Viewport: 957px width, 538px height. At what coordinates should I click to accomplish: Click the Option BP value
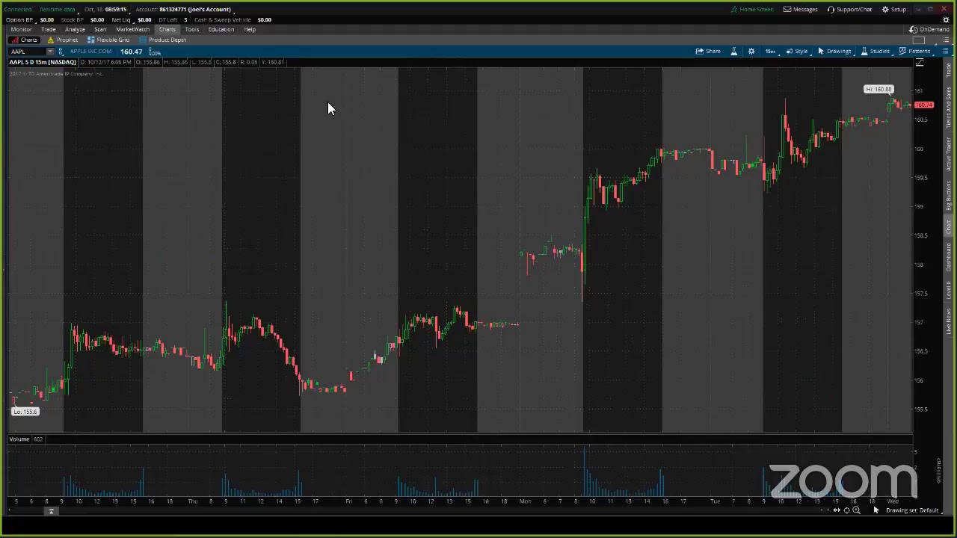click(46, 19)
